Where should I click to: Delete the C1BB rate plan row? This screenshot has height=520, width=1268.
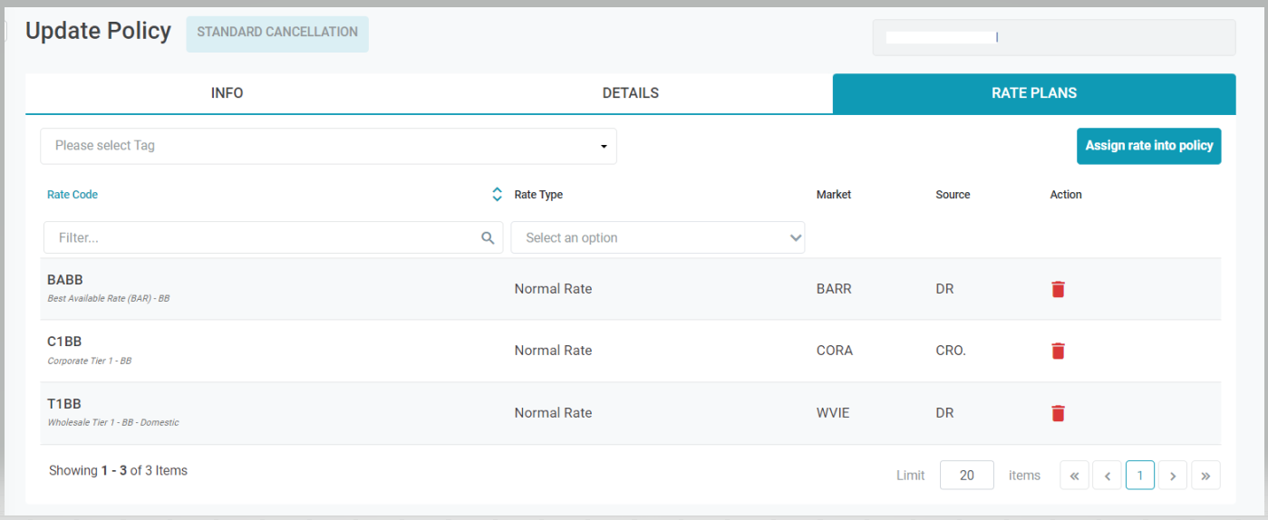pos(1058,351)
